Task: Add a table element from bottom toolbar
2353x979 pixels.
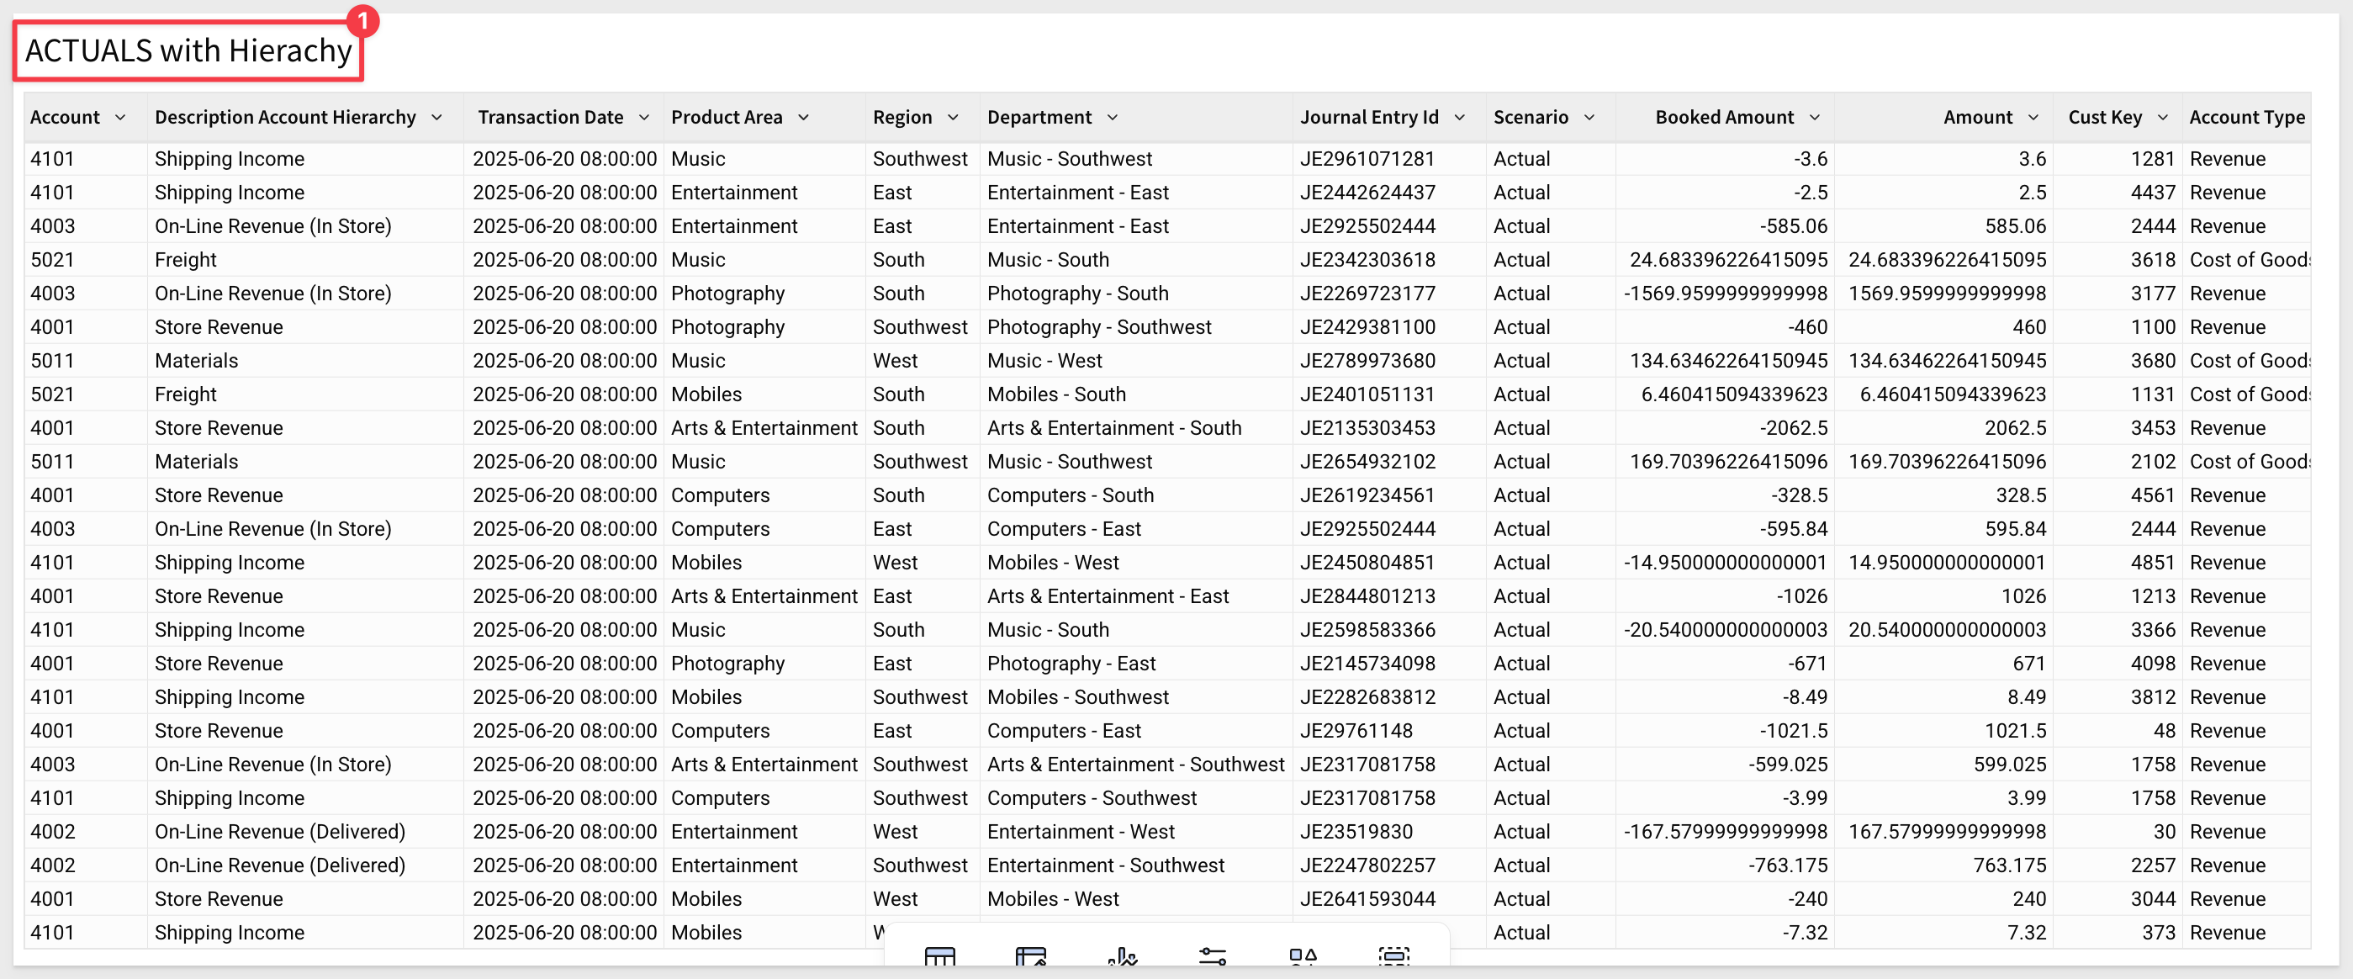Action: [x=939, y=955]
